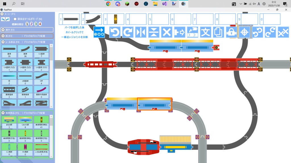Image resolution: width=291 pixels, height=163 pixels.
Task: Click the padlock lock icon on the toolbar
Action: 231,32
